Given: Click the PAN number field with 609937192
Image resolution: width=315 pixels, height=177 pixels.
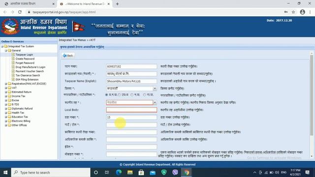Looking at the screenshot, I should pos(131,66).
